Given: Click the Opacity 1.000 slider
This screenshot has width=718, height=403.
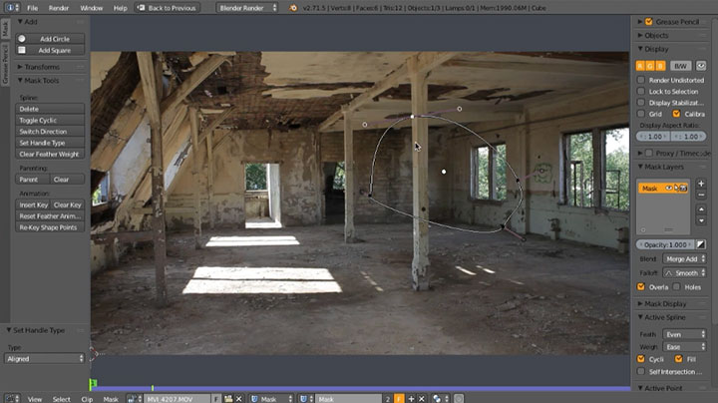Looking at the screenshot, I should coord(665,244).
